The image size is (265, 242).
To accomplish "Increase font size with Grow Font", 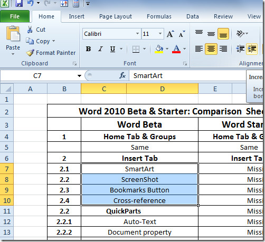I will [x=171, y=34].
